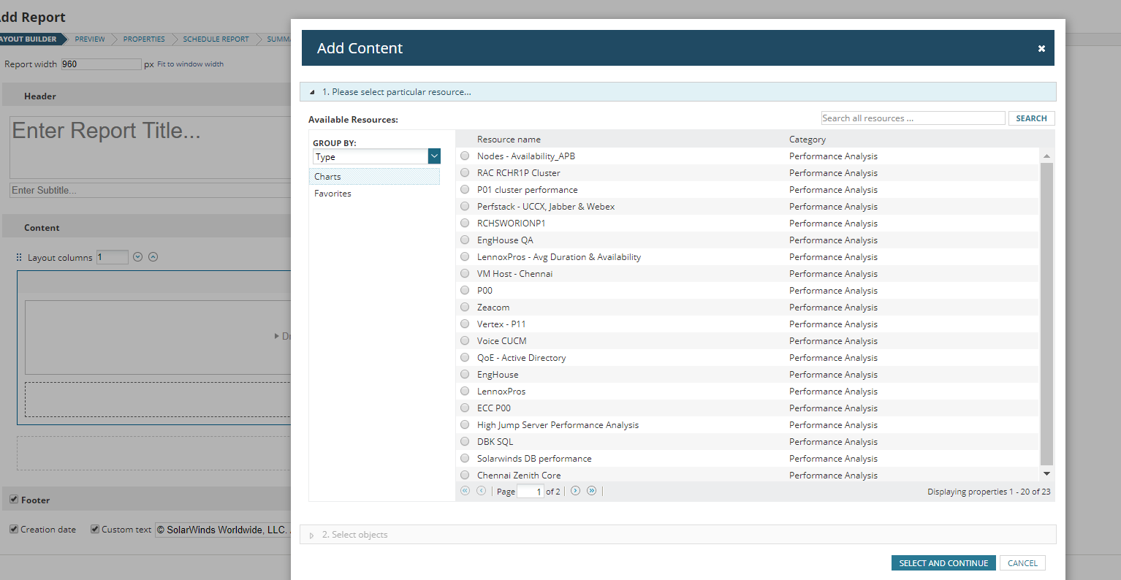
Task: Toggle the Footer checkbox
Action: pos(14,500)
